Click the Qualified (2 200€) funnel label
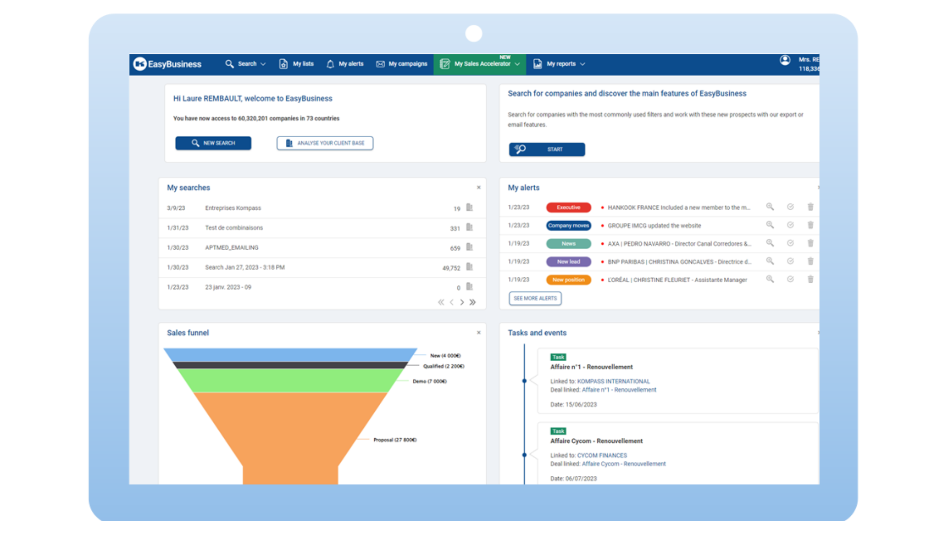This screenshot has height=533, width=948. point(443,366)
